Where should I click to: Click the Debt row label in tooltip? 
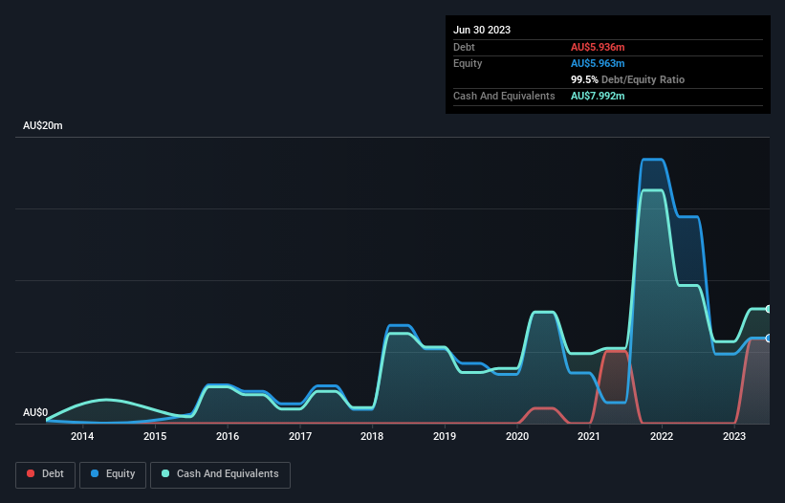pyautogui.click(x=464, y=47)
